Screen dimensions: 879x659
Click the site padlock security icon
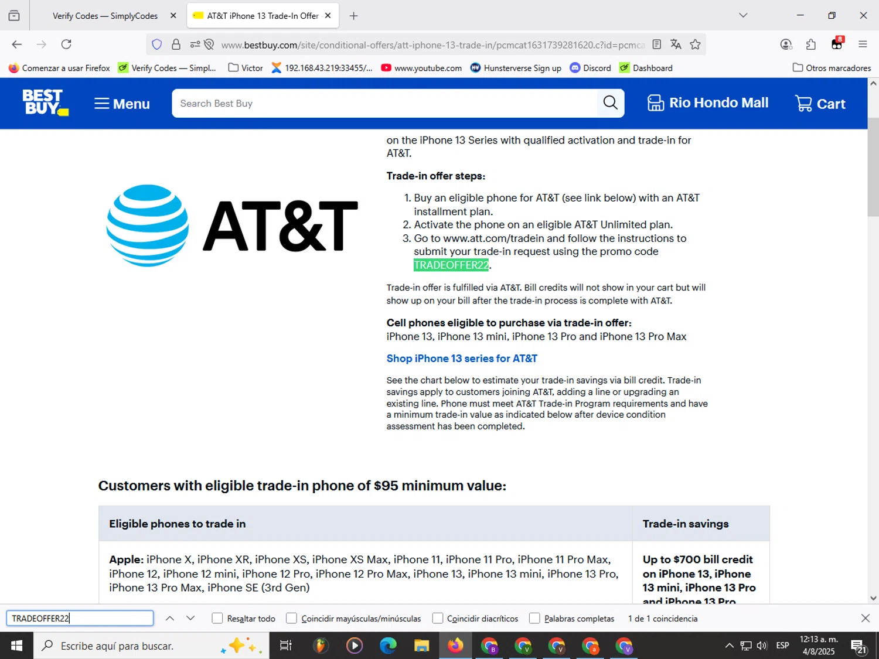[x=176, y=45]
